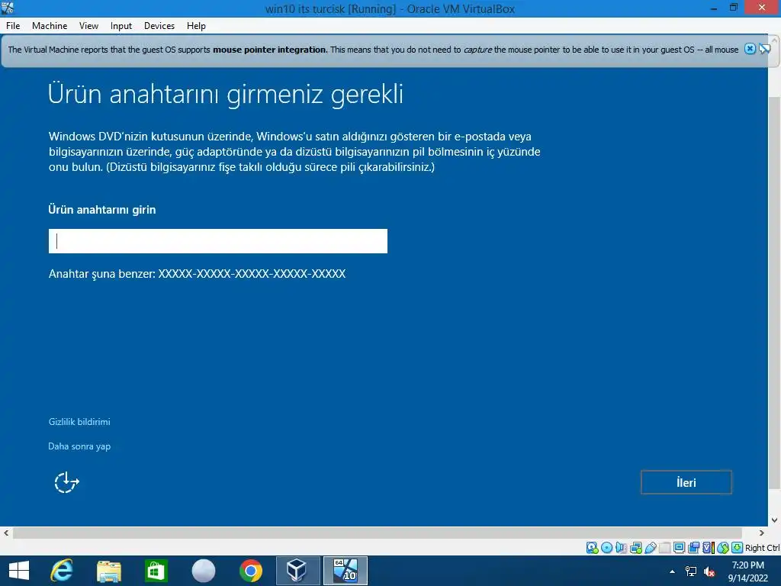Open the Windows Start button
This screenshot has width=781, height=586.
point(19,571)
